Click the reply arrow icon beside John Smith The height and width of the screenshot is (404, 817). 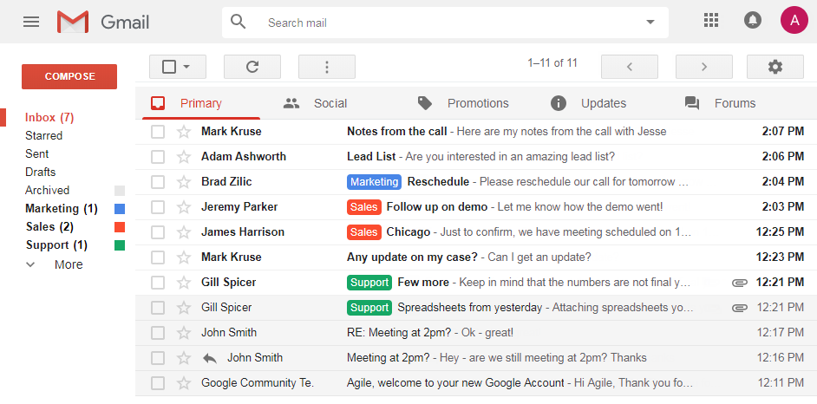tap(210, 358)
